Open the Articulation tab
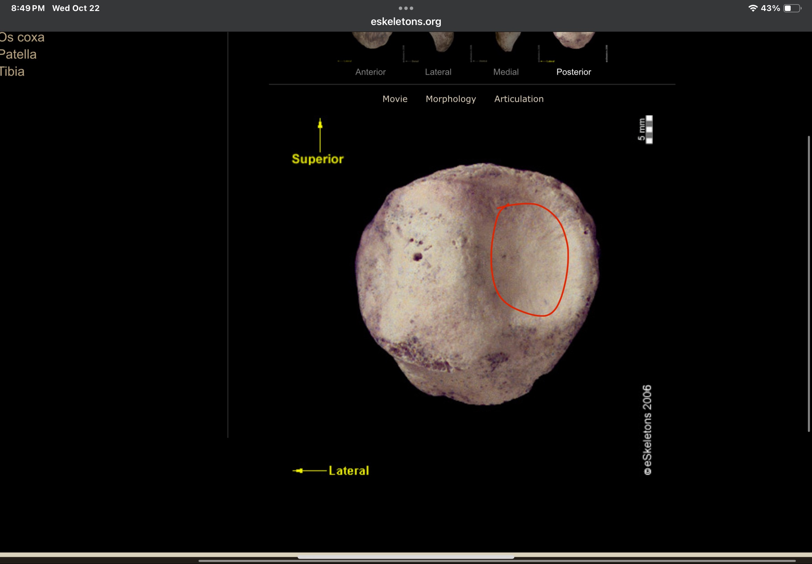 tap(519, 99)
